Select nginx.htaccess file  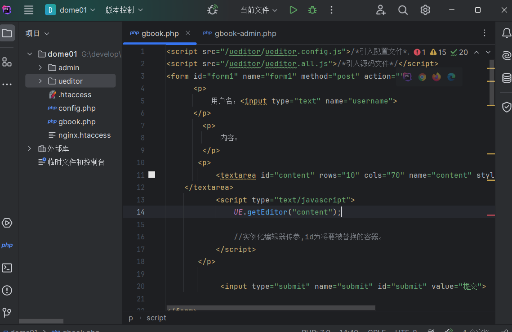(x=80, y=135)
